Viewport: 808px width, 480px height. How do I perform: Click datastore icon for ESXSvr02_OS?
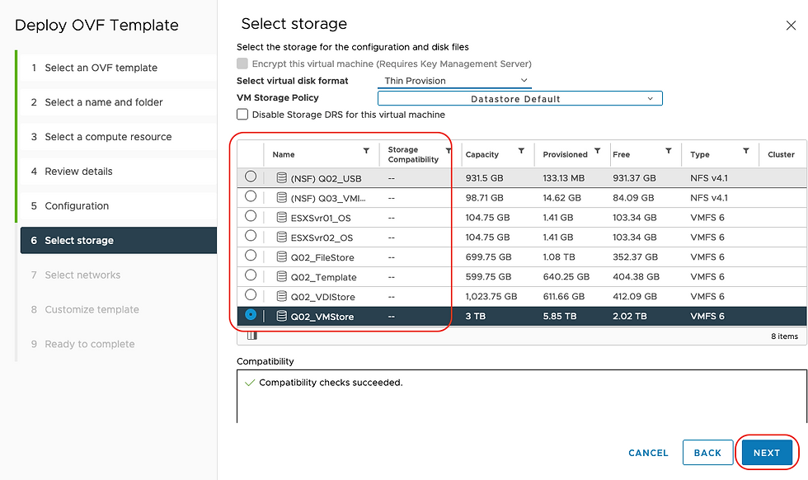tap(281, 238)
